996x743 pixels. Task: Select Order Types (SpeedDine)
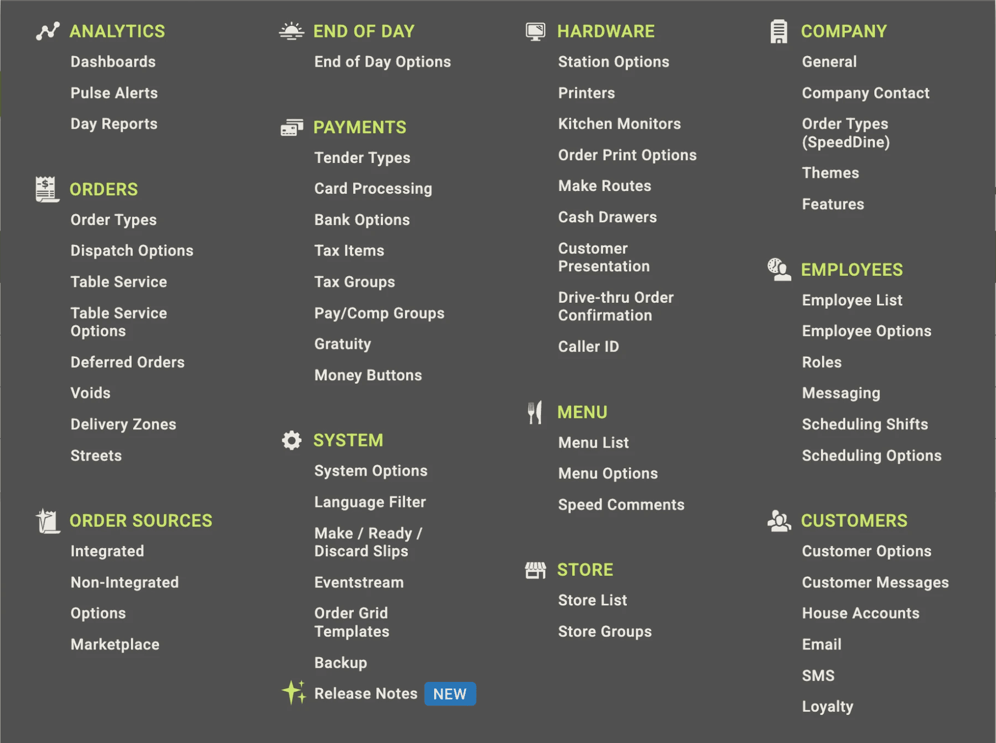[846, 133]
